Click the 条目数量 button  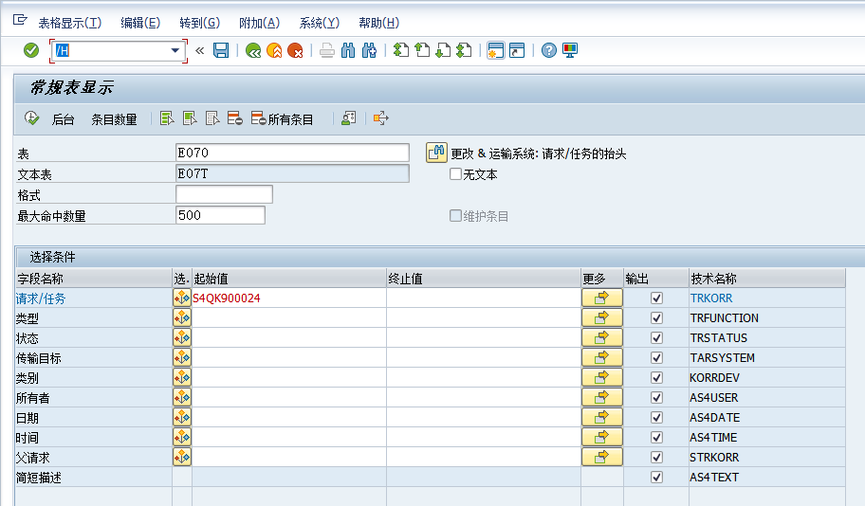(x=114, y=119)
